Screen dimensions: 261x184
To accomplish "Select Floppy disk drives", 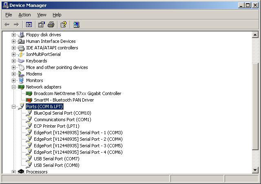I will (44, 35).
